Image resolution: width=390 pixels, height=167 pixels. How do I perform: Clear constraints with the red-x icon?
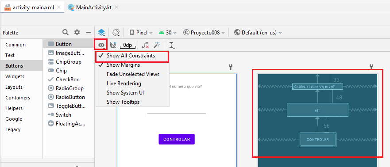tap(145, 45)
